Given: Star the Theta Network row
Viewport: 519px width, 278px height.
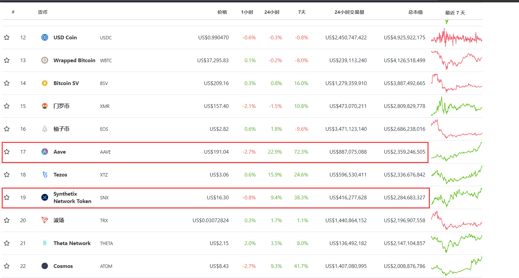Looking at the screenshot, I should [7, 243].
